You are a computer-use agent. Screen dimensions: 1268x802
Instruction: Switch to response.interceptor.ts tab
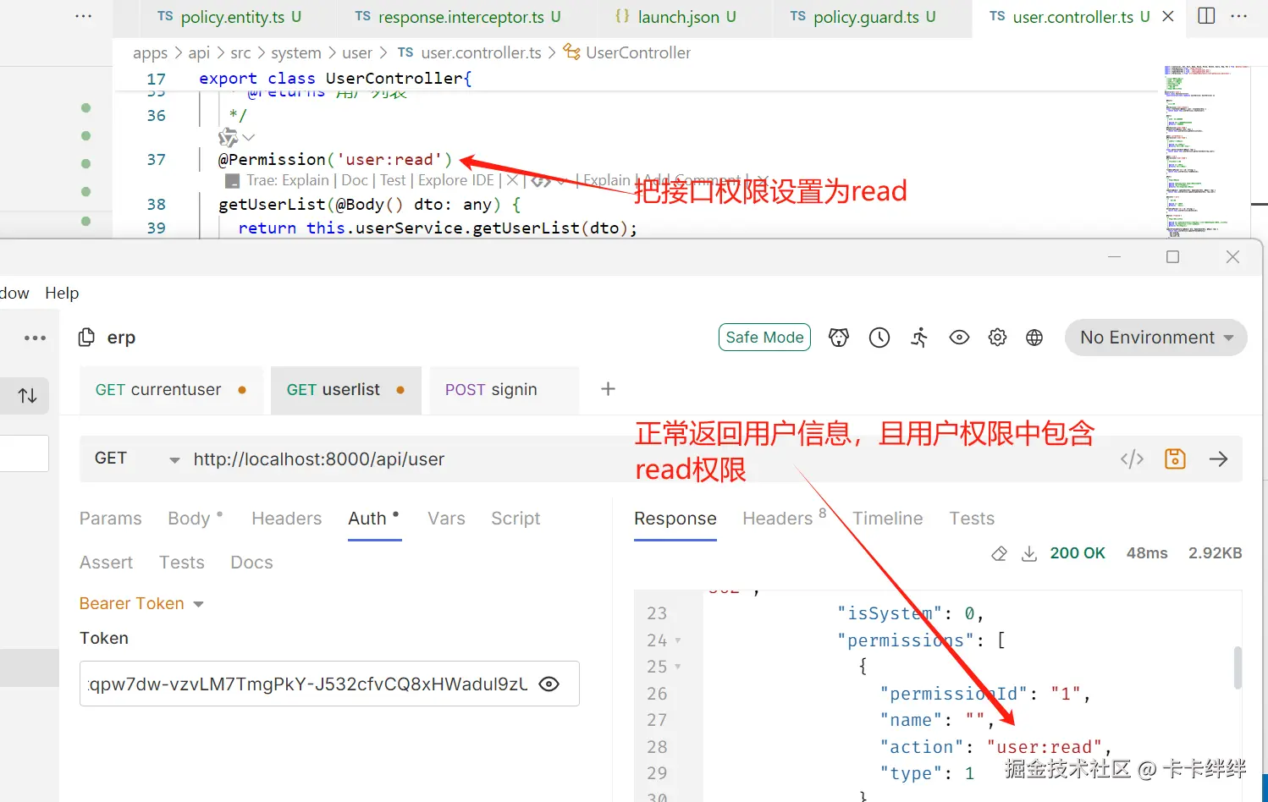click(x=457, y=17)
